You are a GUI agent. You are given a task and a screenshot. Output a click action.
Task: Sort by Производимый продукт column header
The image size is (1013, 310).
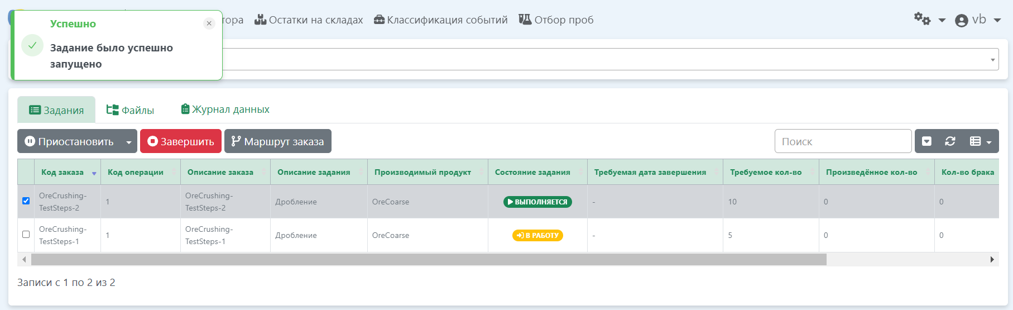(x=428, y=172)
